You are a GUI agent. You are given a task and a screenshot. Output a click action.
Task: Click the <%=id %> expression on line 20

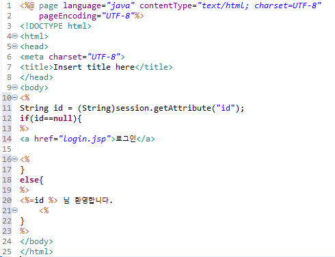point(39,200)
